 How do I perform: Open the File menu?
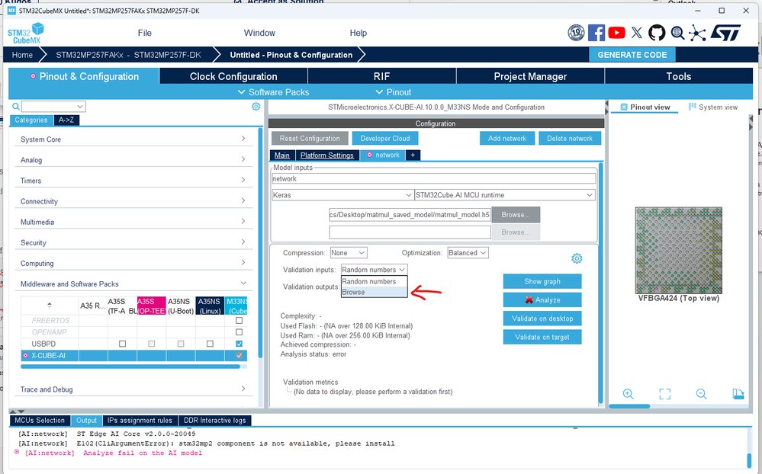(144, 33)
